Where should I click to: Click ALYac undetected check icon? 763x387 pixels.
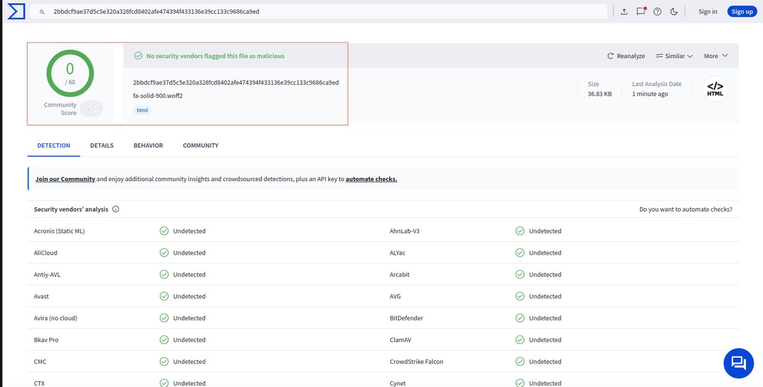point(520,253)
